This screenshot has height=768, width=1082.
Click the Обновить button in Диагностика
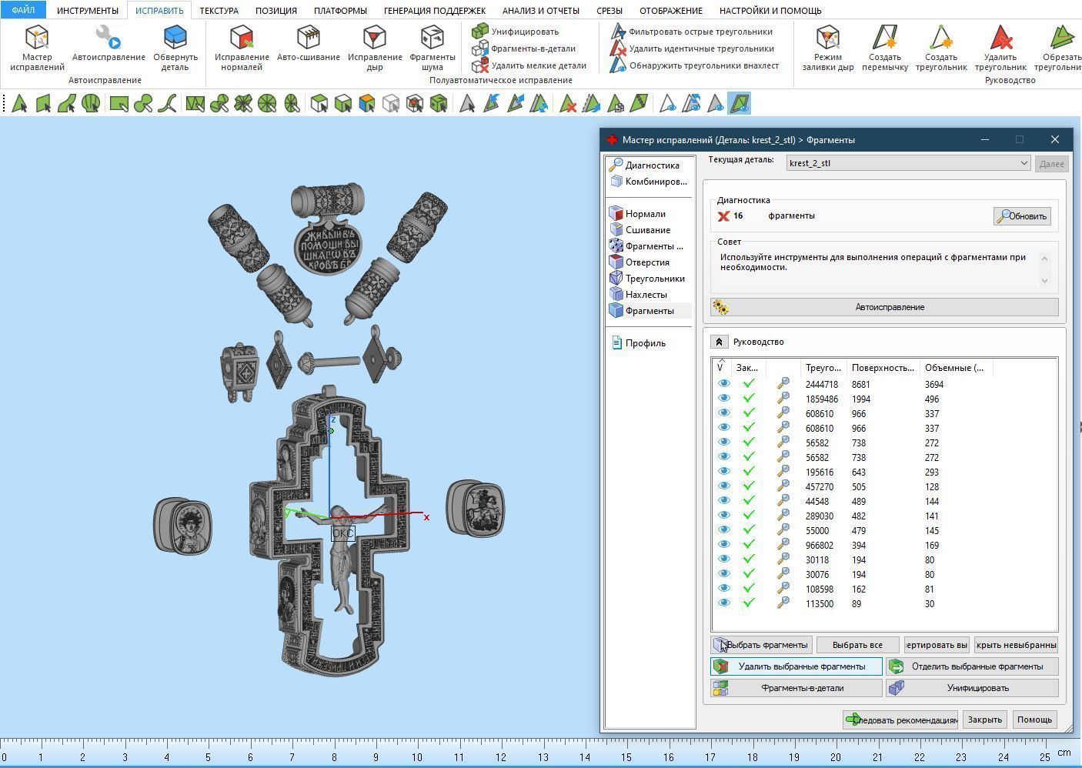pyautogui.click(x=1022, y=216)
